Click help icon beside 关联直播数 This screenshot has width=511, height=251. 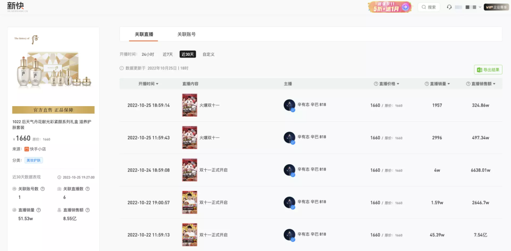[88, 189]
